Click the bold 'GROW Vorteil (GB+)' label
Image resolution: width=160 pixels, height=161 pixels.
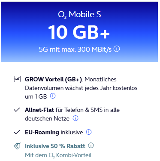pyautogui.click(x=54, y=79)
